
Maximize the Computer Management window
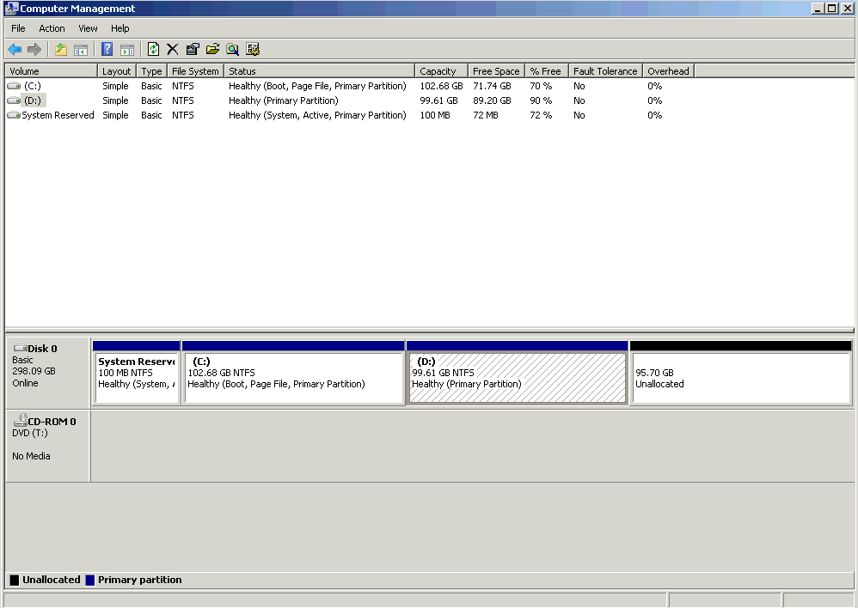[x=831, y=9]
